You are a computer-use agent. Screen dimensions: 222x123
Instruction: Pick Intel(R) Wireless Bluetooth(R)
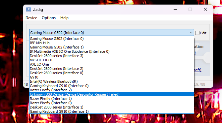pos(112,81)
